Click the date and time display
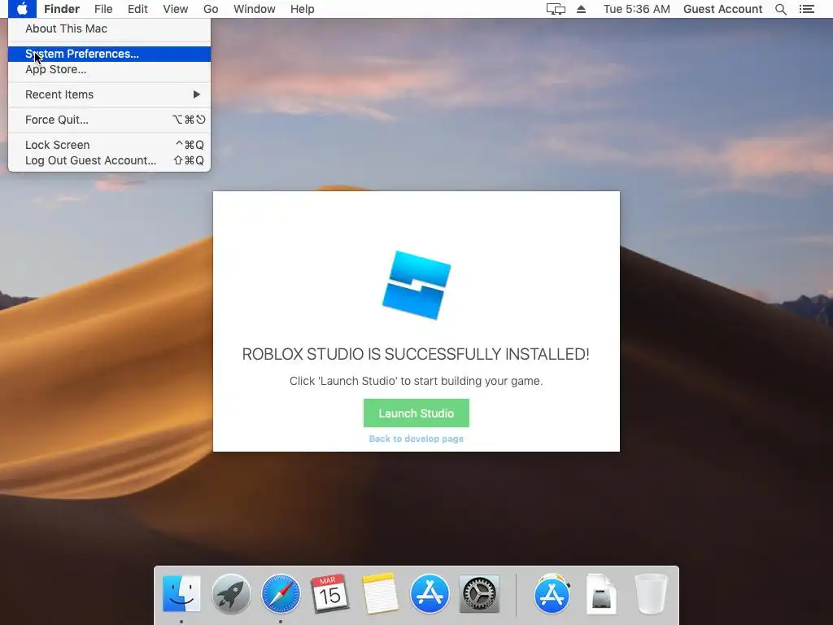The height and width of the screenshot is (625, 833). 636,9
